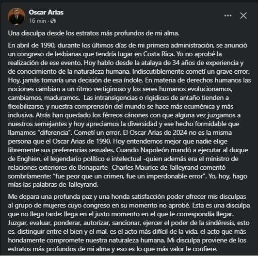Click the word "Juzgar" starting the list of verbs
The height and width of the screenshot is (257, 258).
[x=18, y=223]
